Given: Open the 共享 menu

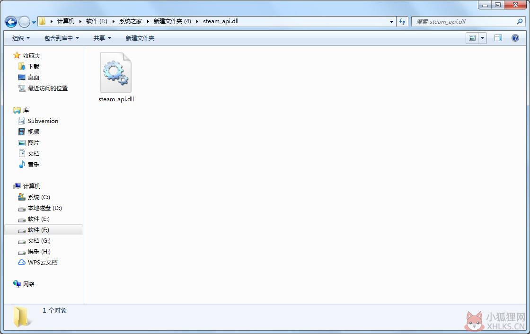Looking at the screenshot, I should pyautogui.click(x=102, y=38).
